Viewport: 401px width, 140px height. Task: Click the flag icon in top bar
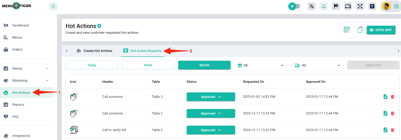tap(336, 6)
